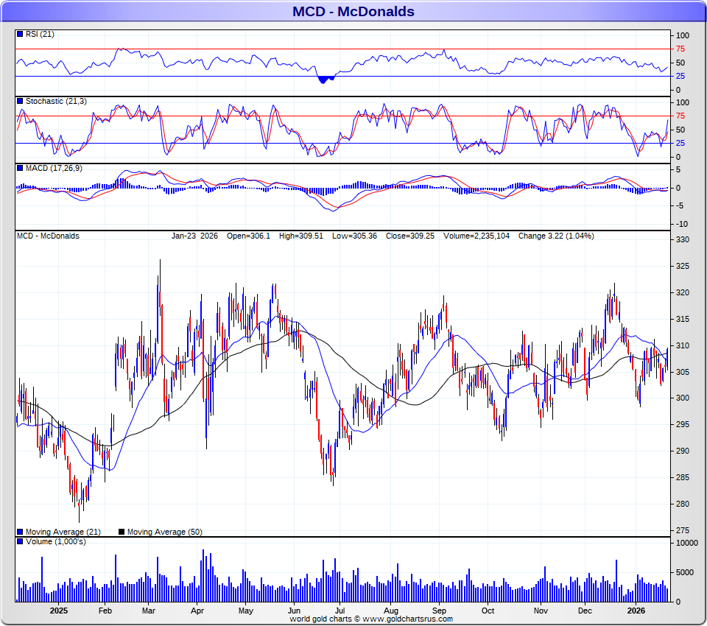This screenshot has height=626, width=707.
Task: Click the Volume (1,000's) legend square
Action: (21, 541)
